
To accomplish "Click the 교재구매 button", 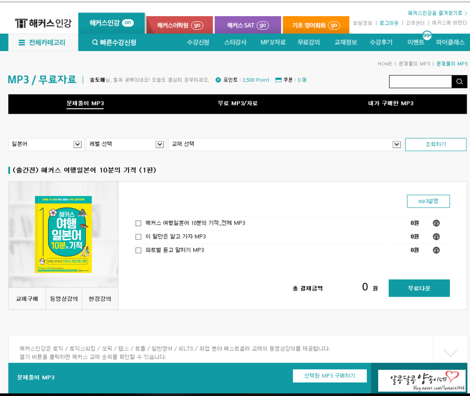I will 27,299.
